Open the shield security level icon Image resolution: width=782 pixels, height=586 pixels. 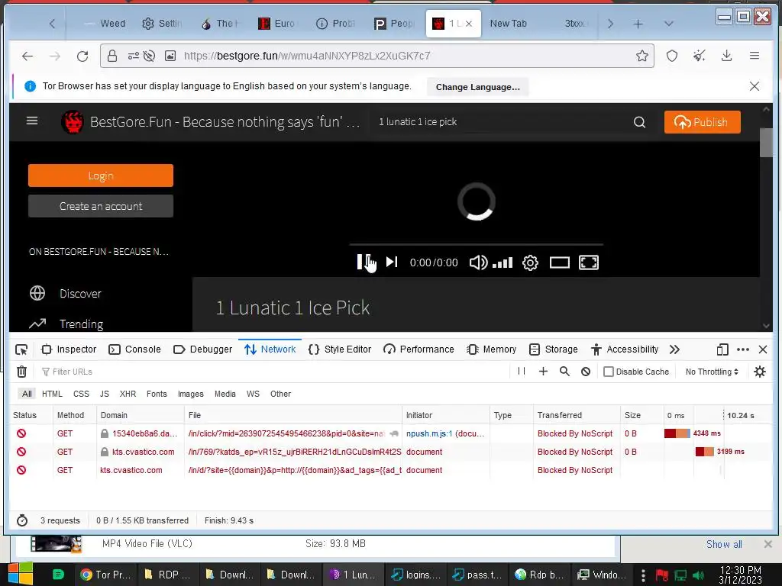pyautogui.click(x=672, y=56)
